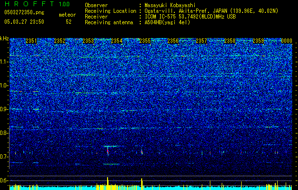Select observer name Masayuki Kobayashi

tap(170, 5)
